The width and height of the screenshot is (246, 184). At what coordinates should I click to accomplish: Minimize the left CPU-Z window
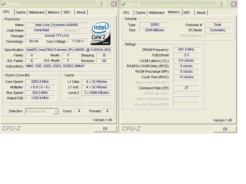click(100, 4)
